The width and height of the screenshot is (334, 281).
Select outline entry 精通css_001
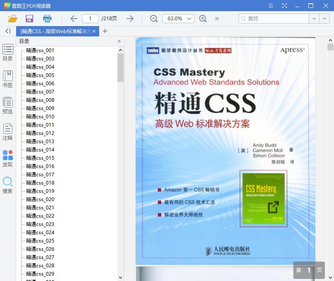click(40, 50)
